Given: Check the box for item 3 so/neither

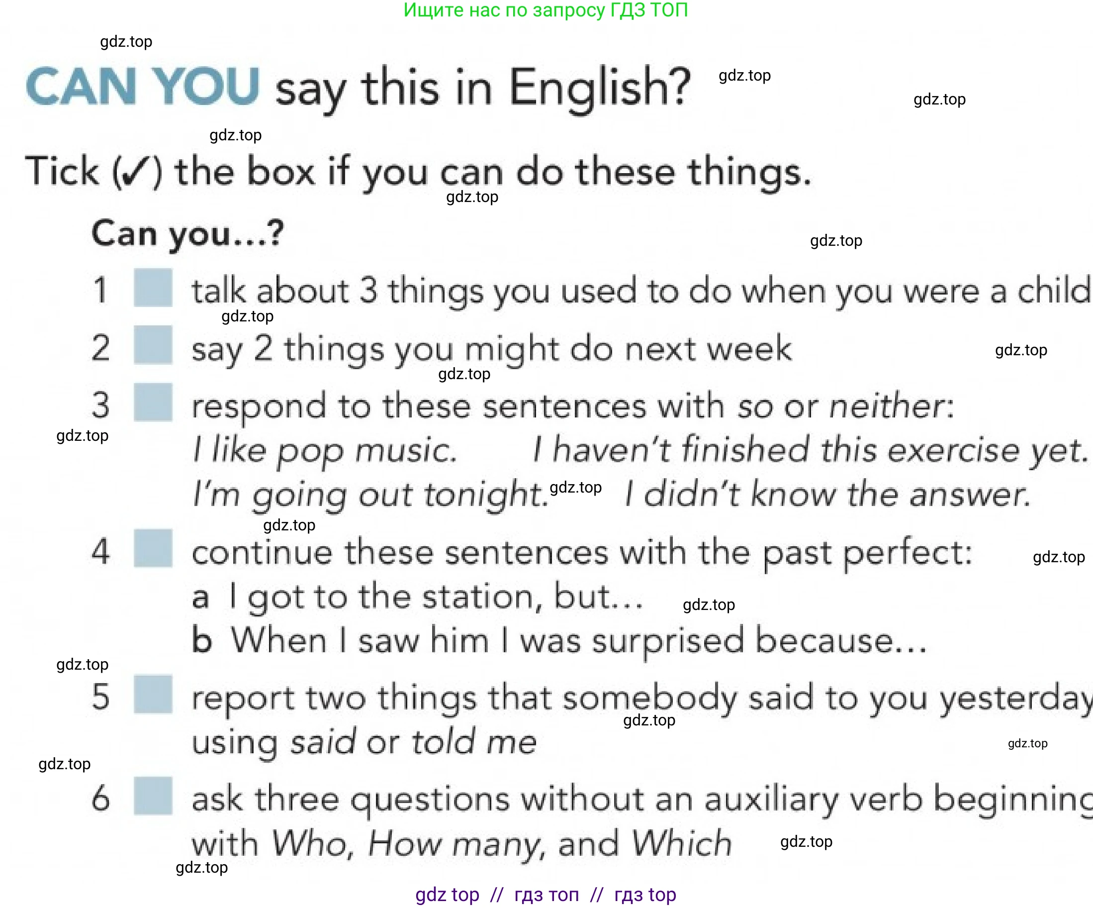Looking at the screenshot, I should [x=153, y=402].
